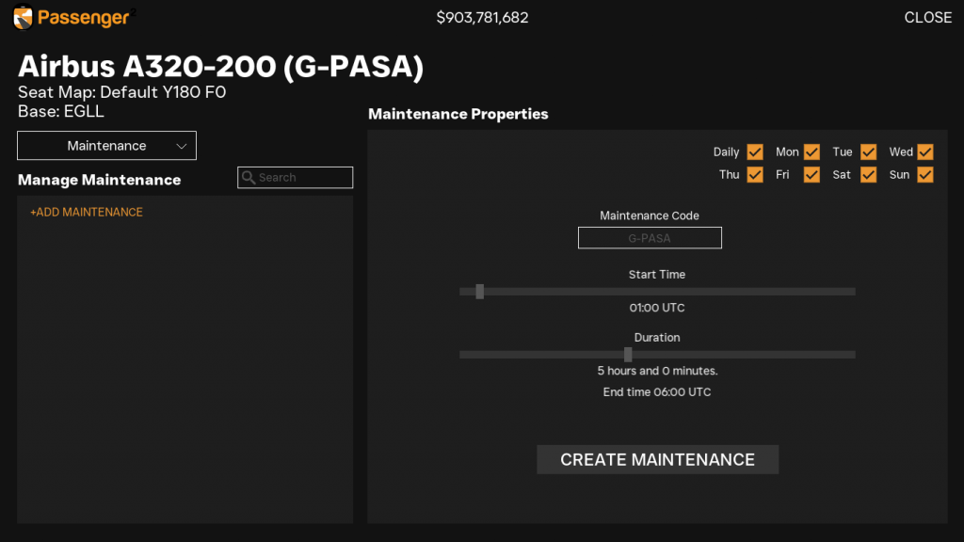Viewport: 964px width, 542px height.
Task: Click into the Search maintenance field
Action: (303, 178)
